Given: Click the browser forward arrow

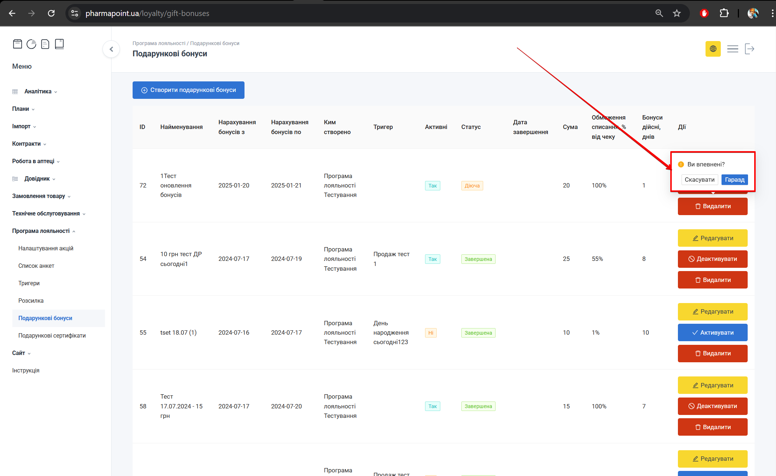Looking at the screenshot, I should tap(32, 13).
